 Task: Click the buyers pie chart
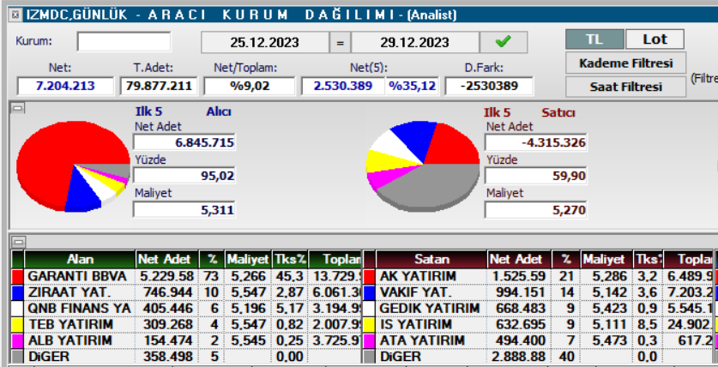(x=73, y=165)
